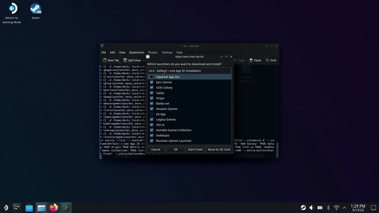The image size is (379, 213).
Task: Open the Konsole Edit menu
Action: pos(113,52)
